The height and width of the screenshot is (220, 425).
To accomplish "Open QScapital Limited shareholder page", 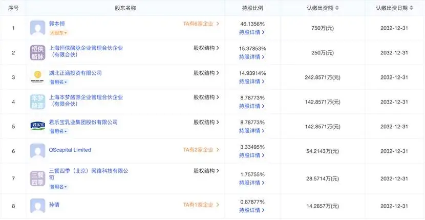I will [70, 150].
